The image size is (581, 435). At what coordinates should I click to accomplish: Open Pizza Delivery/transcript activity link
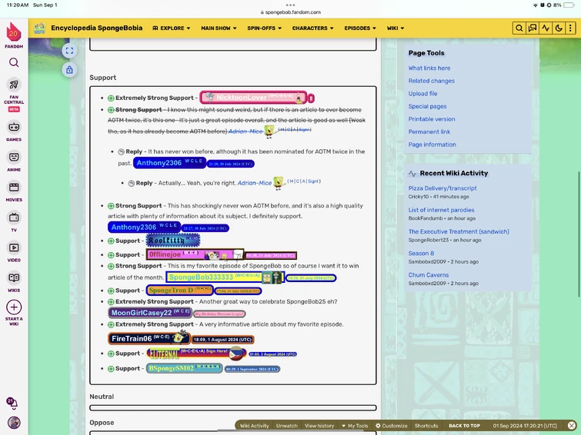[442, 188]
